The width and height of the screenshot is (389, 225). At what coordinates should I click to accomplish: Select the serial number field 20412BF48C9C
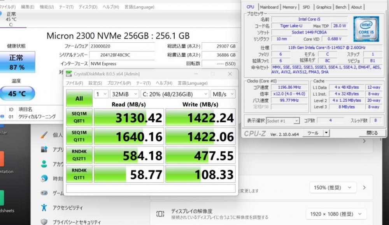(122, 55)
